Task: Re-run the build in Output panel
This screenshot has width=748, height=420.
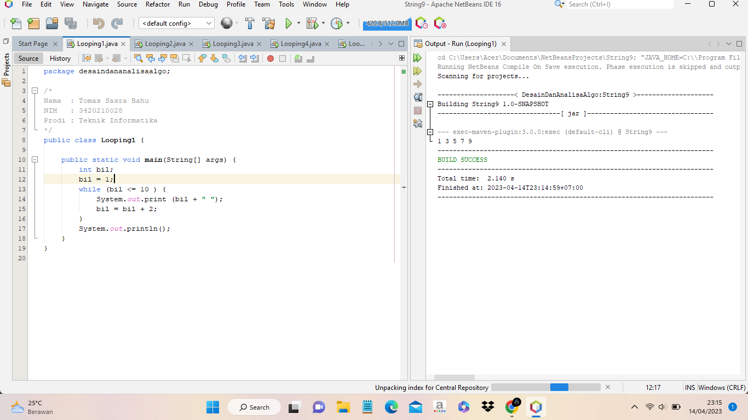Action: 418,57
